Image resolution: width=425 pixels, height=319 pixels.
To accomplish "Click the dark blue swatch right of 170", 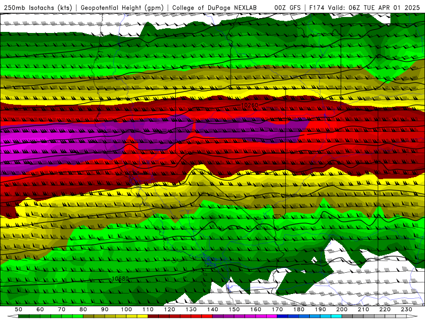I will point(283,316).
